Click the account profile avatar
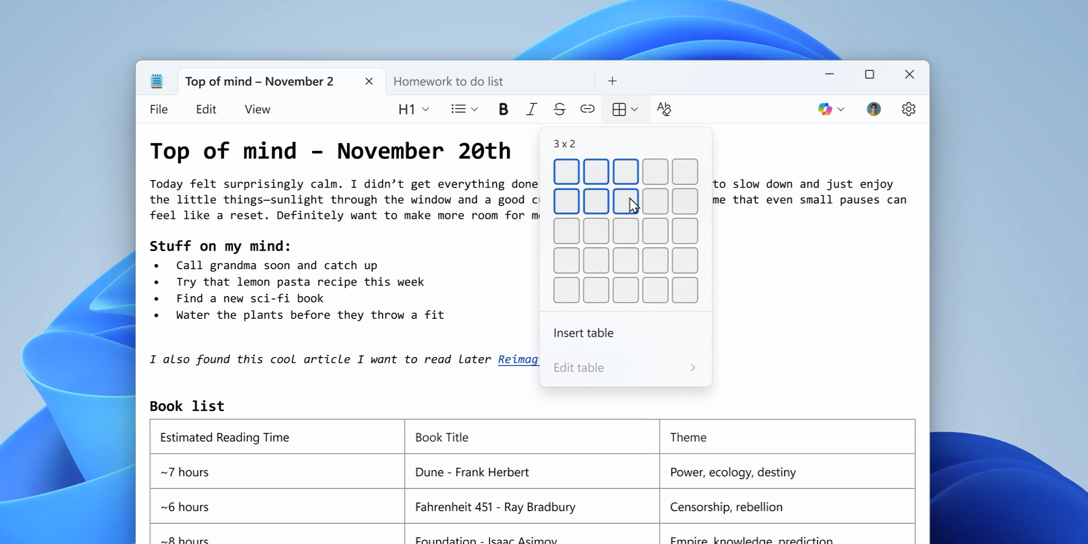Viewport: 1088px width, 544px height. click(x=873, y=109)
